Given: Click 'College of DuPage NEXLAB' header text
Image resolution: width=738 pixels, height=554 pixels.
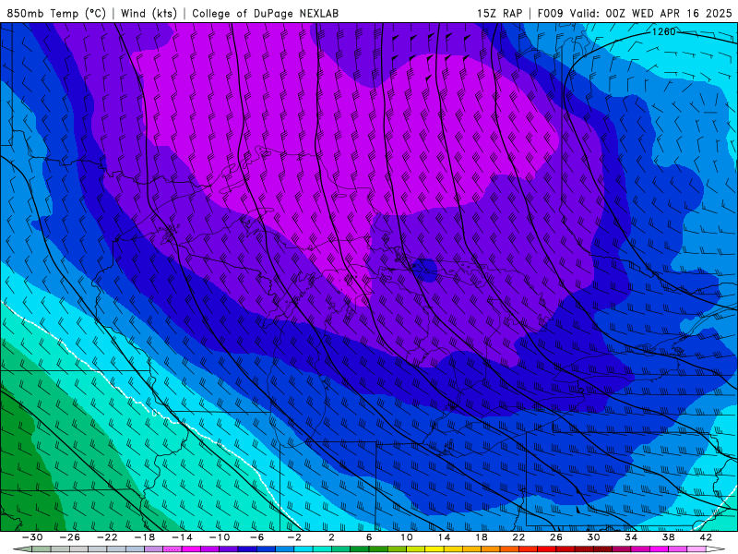Looking at the screenshot, I should (x=265, y=13).
